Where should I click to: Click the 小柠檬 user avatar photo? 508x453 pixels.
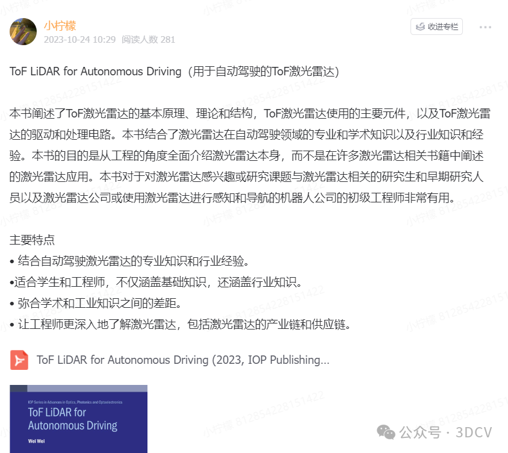point(23,31)
